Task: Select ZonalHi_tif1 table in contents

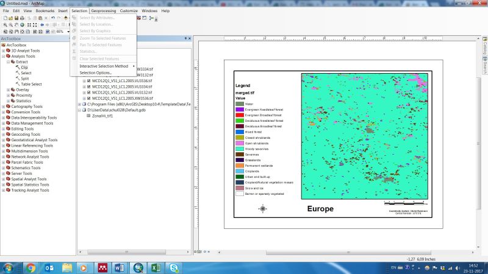Action: 102,116
